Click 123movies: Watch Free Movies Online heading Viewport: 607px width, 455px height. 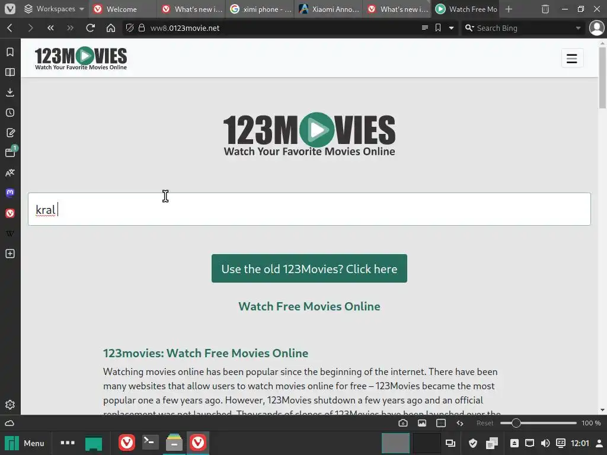[206, 353]
